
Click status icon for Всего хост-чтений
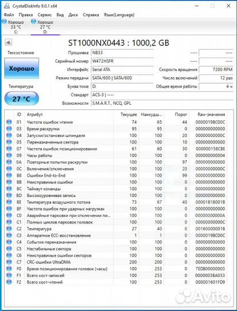pos(9,282)
